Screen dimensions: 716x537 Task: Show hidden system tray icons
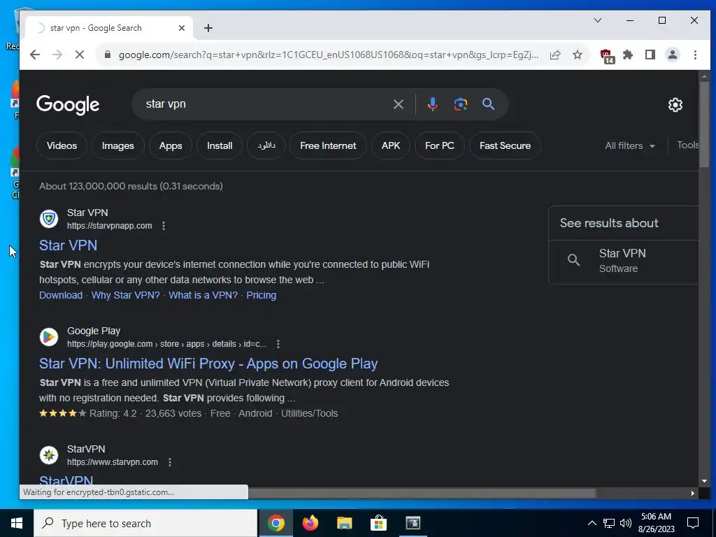[x=592, y=523]
